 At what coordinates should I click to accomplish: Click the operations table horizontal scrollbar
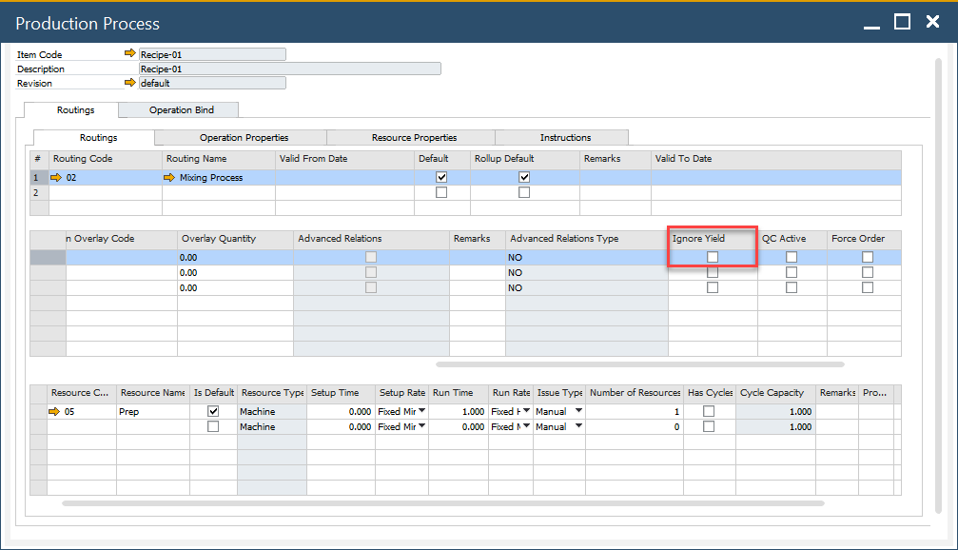[x=639, y=363]
